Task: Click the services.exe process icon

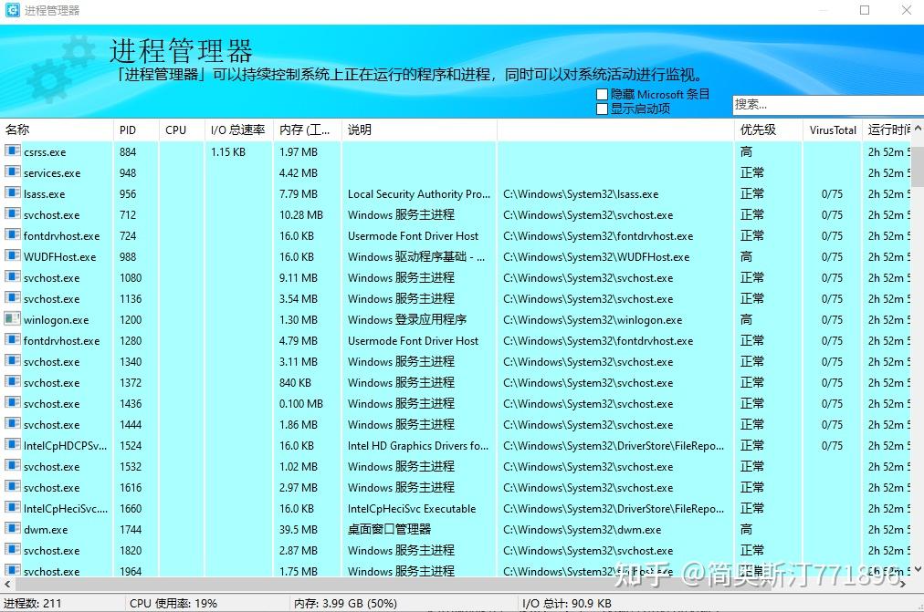Action: point(13,171)
